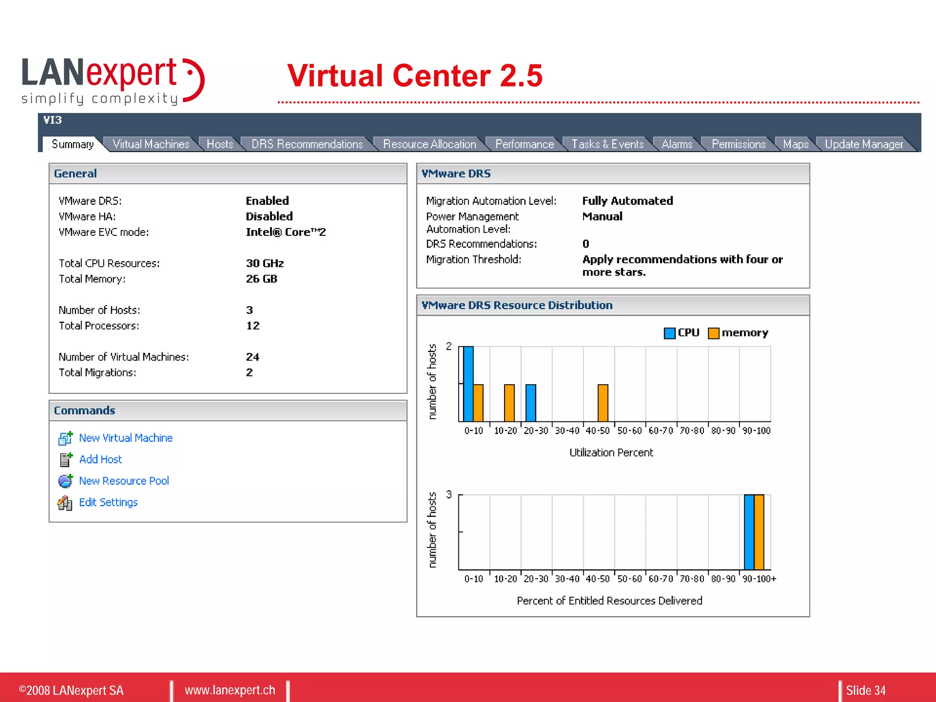
Task: Click the '30 GHz' total CPU value
Action: tap(265, 263)
